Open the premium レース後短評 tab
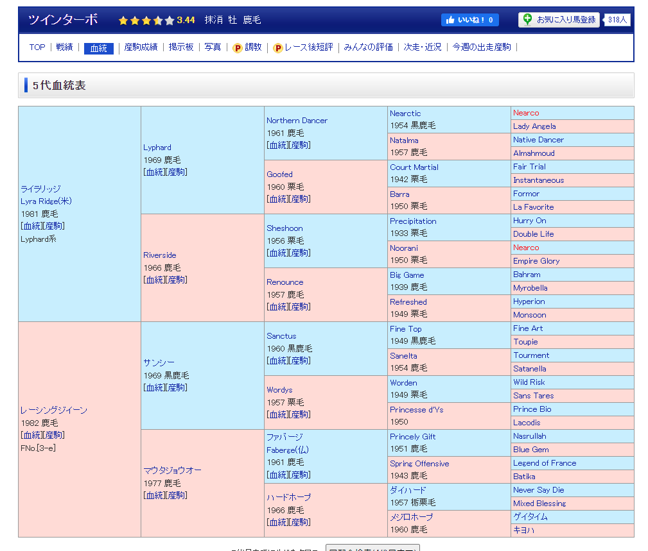The height and width of the screenshot is (551, 648). 302,47
